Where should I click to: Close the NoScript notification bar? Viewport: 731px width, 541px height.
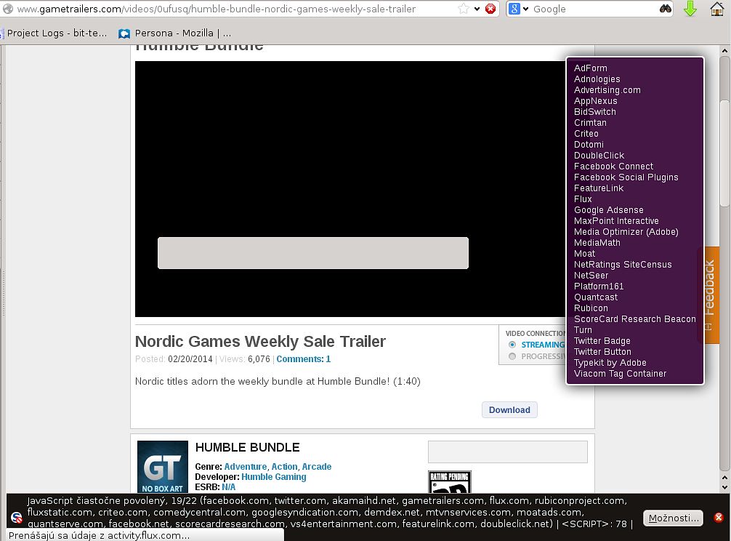click(718, 518)
